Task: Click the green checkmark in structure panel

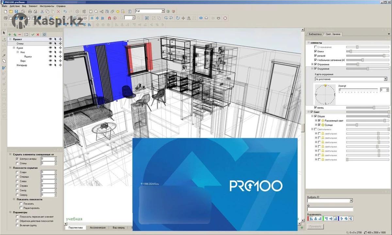Action: (33, 34)
